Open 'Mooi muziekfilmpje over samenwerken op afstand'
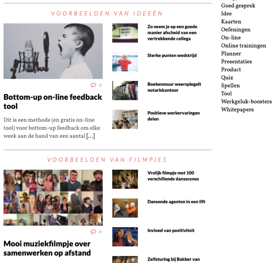 47,248
